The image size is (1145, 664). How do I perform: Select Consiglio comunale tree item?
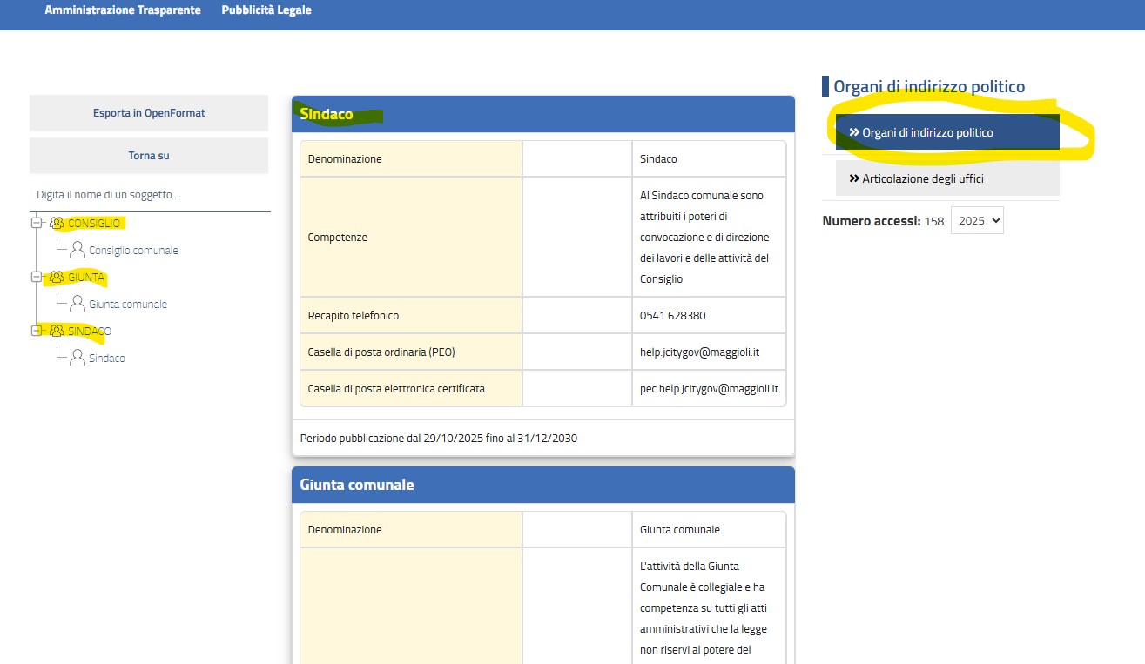[133, 251]
